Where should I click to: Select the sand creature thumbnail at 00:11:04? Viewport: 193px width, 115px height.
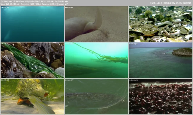(x=96, y=24)
